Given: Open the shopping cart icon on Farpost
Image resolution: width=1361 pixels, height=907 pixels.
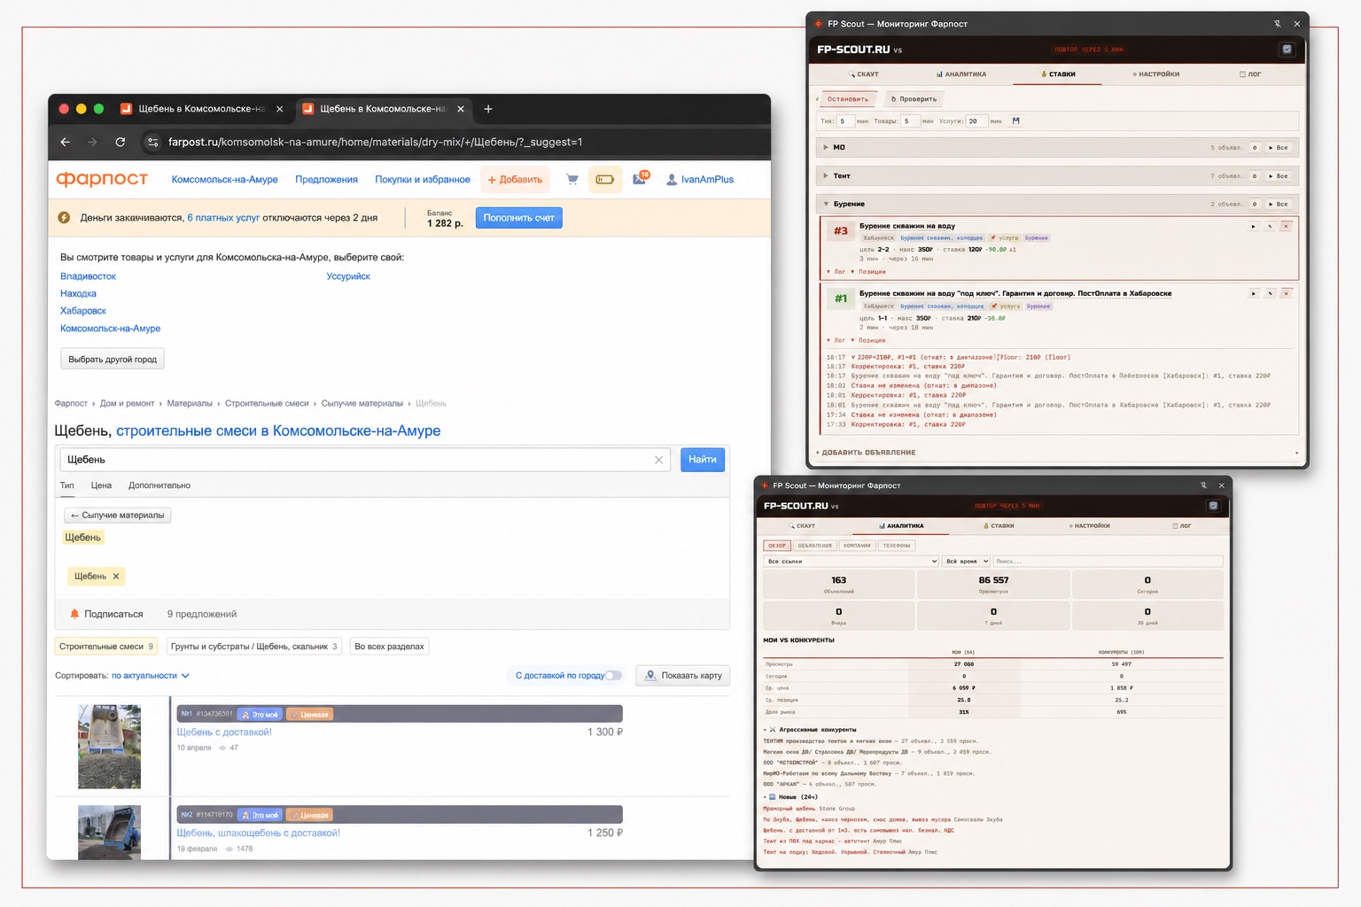Looking at the screenshot, I should tap(572, 180).
